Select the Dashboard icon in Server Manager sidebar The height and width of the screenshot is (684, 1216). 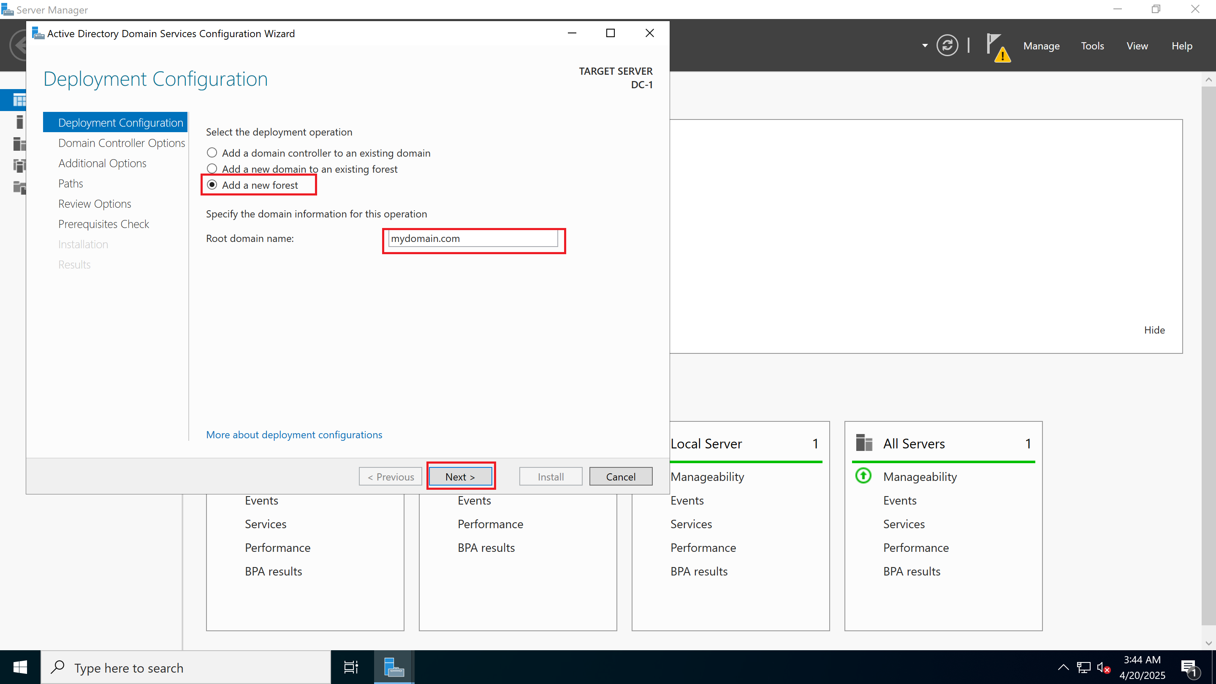[19, 100]
